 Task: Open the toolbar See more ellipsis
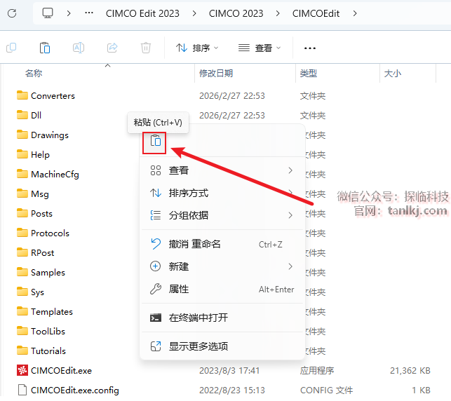(x=310, y=48)
